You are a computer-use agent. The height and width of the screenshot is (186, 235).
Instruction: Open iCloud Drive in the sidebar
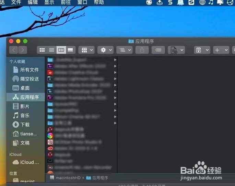[25, 162]
